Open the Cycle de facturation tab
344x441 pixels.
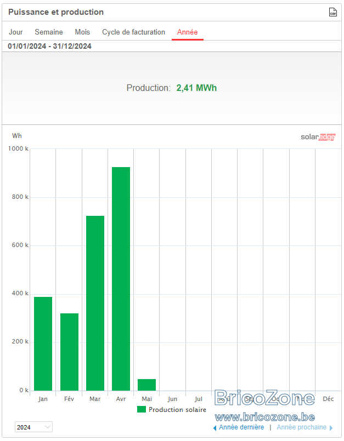click(x=133, y=32)
